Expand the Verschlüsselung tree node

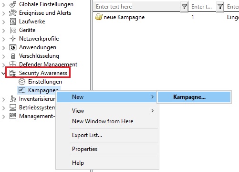coord(4,56)
